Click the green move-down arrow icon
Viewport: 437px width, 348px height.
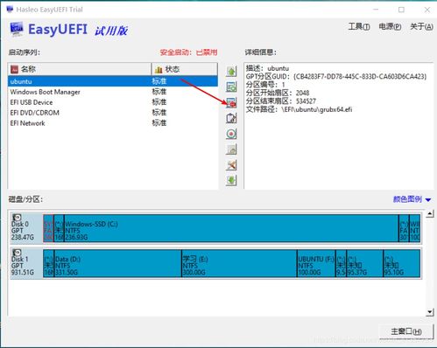pyautogui.click(x=231, y=180)
